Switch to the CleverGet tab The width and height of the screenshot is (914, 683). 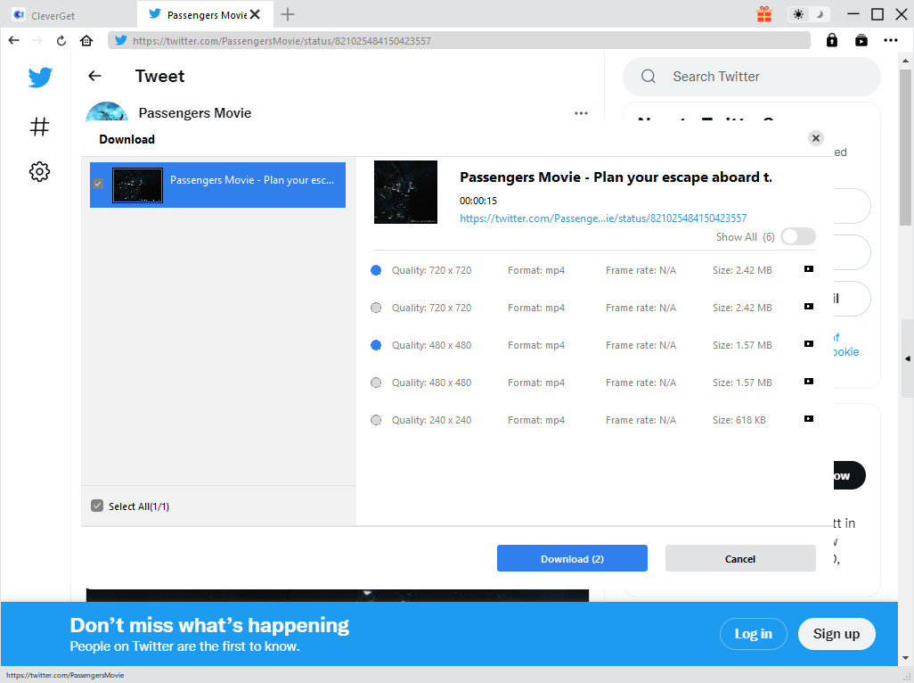click(x=69, y=14)
